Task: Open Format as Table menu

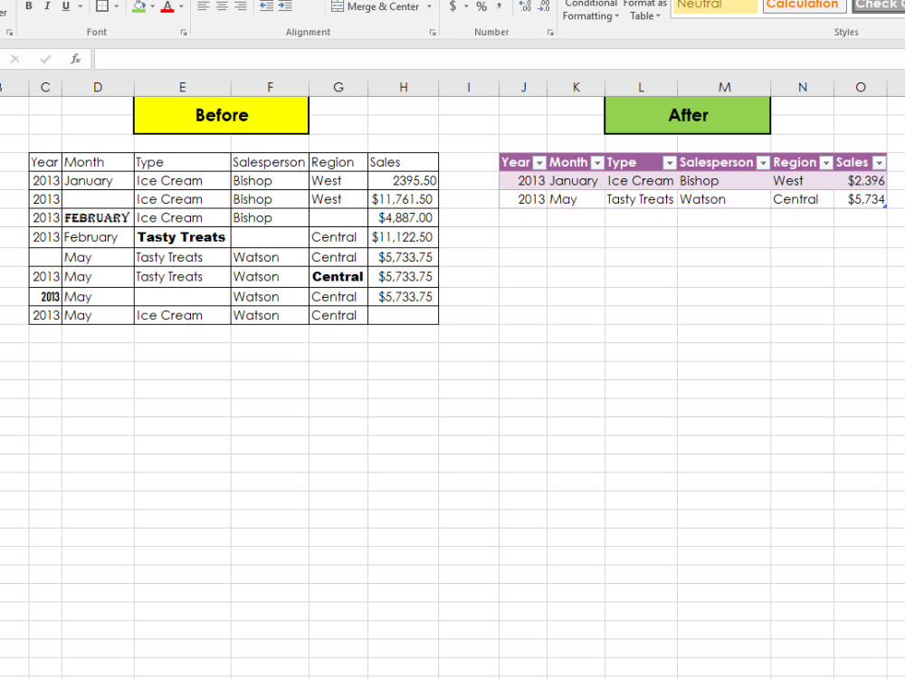Action: pos(644,10)
